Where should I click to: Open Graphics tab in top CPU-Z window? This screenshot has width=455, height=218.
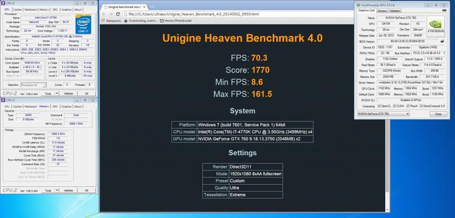coord(67,9)
